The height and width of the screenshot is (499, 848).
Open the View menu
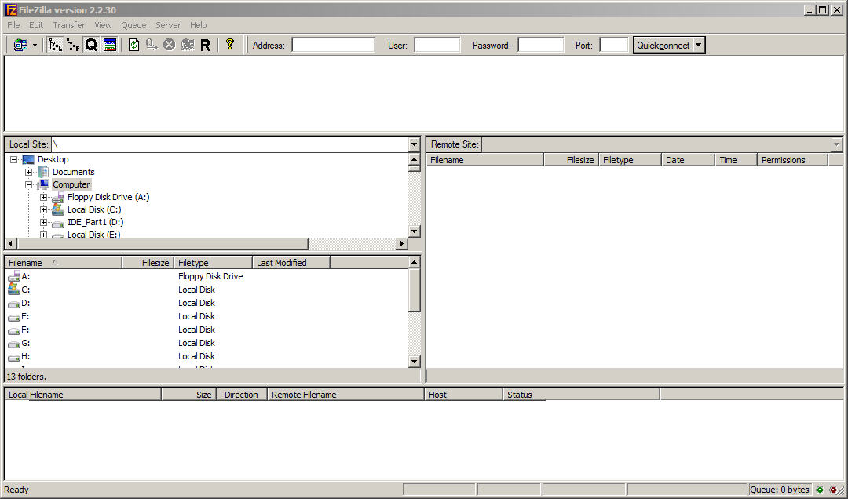pos(103,25)
